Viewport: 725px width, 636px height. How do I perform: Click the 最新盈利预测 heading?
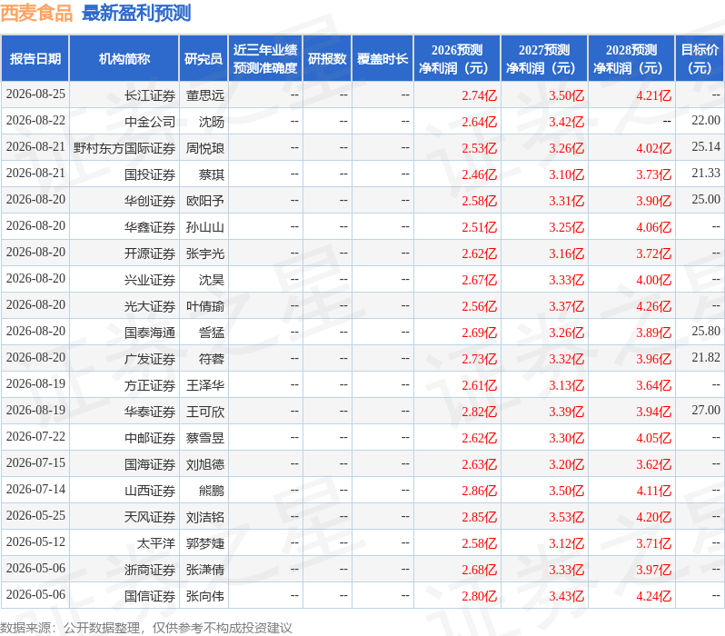[x=136, y=13]
